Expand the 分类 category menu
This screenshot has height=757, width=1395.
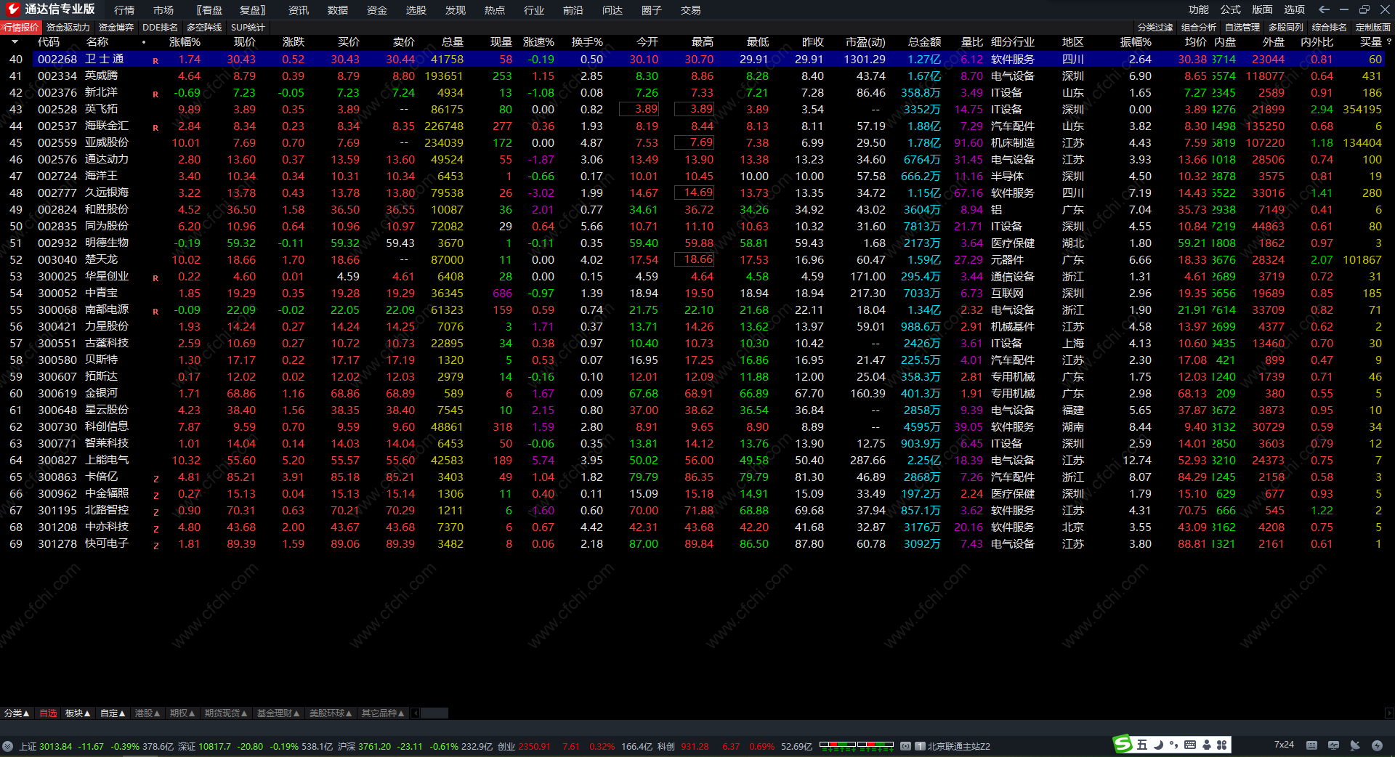point(17,713)
